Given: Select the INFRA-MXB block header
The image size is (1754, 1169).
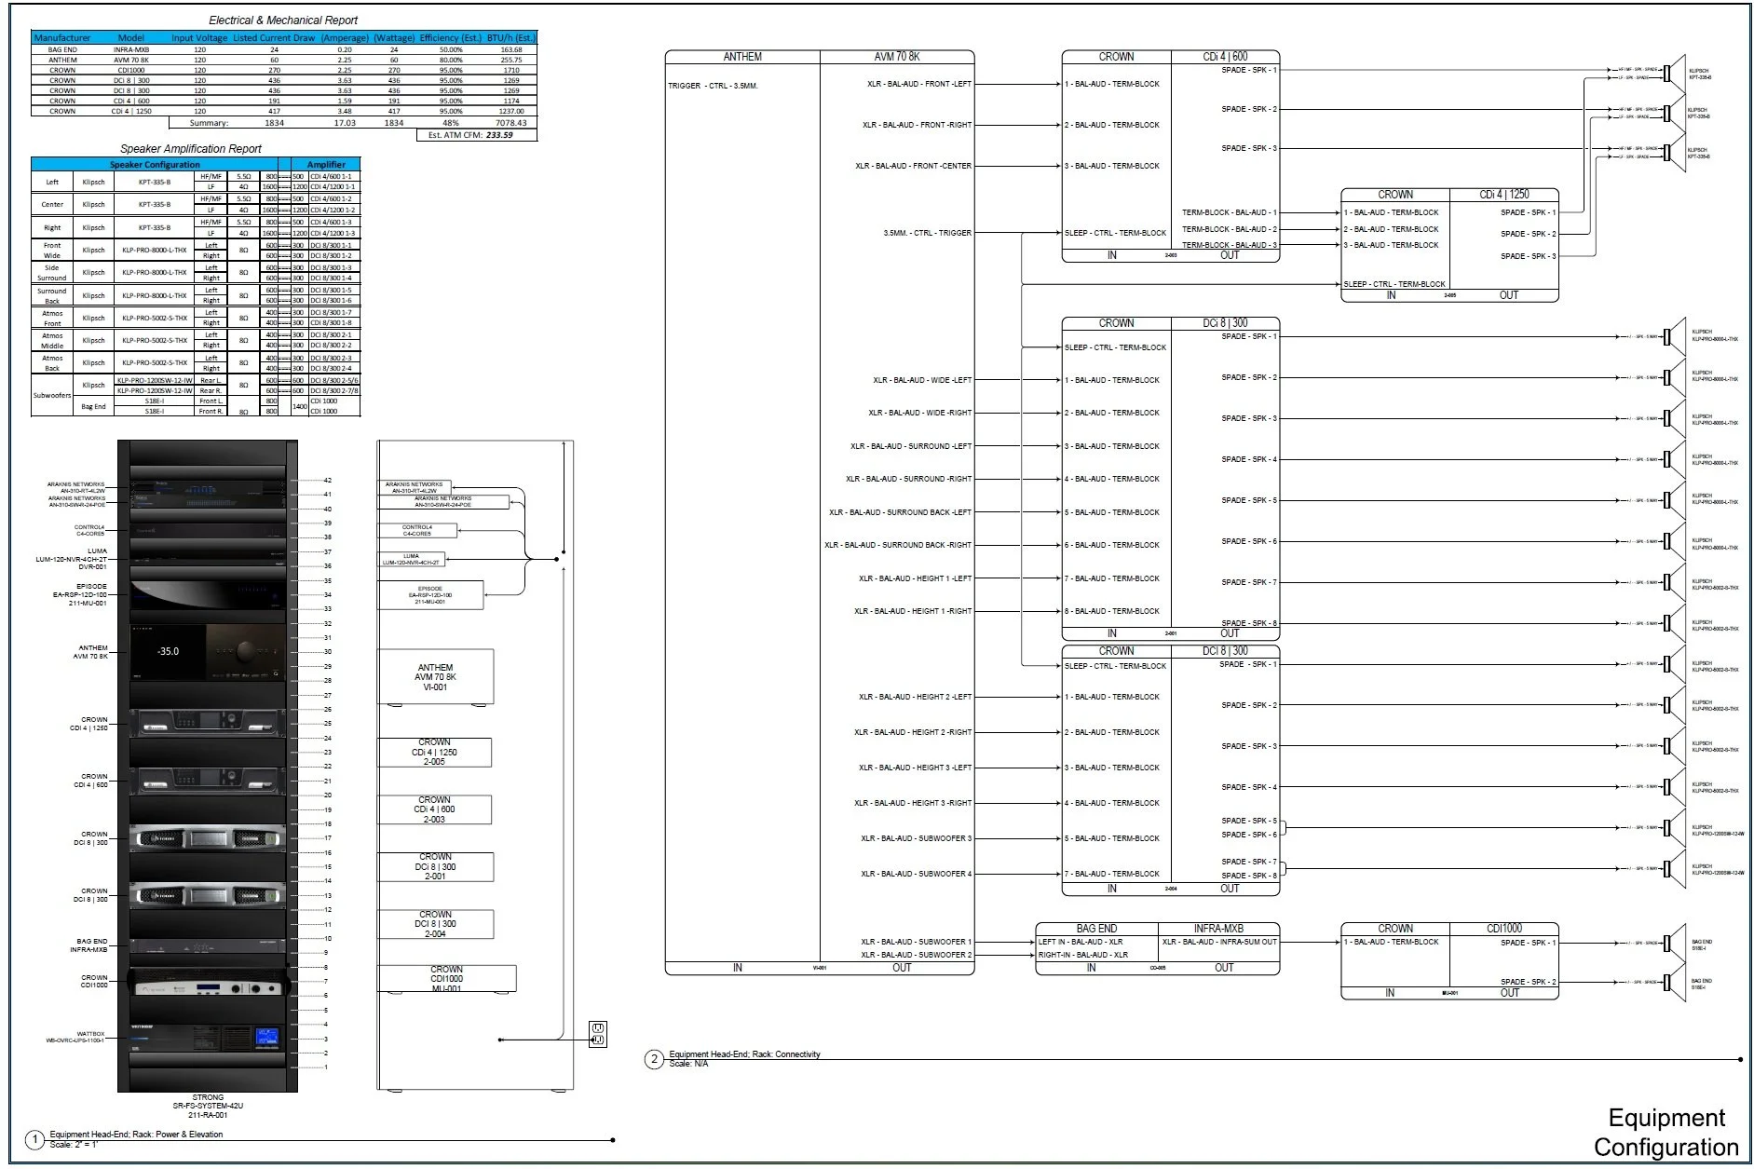Looking at the screenshot, I should click(x=1218, y=929).
